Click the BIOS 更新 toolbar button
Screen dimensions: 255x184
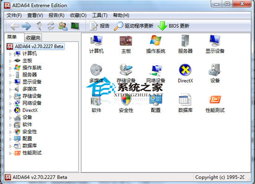pyautogui.click(x=174, y=26)
